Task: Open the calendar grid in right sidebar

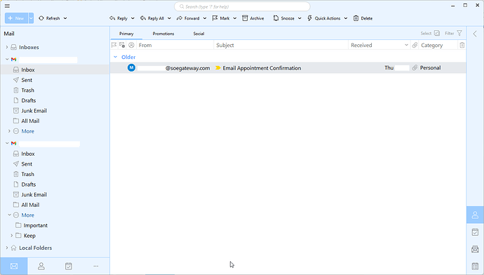Action: 475,266
